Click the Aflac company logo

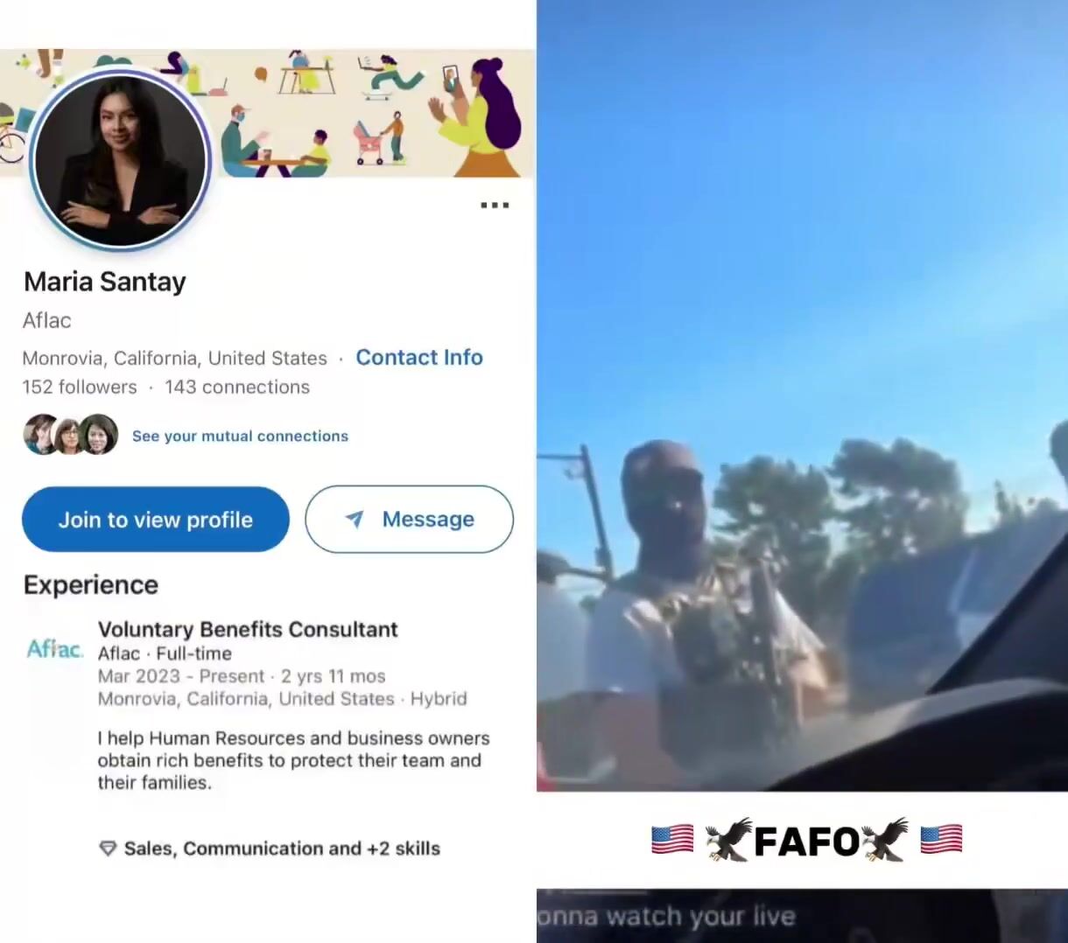pos(55,649)
